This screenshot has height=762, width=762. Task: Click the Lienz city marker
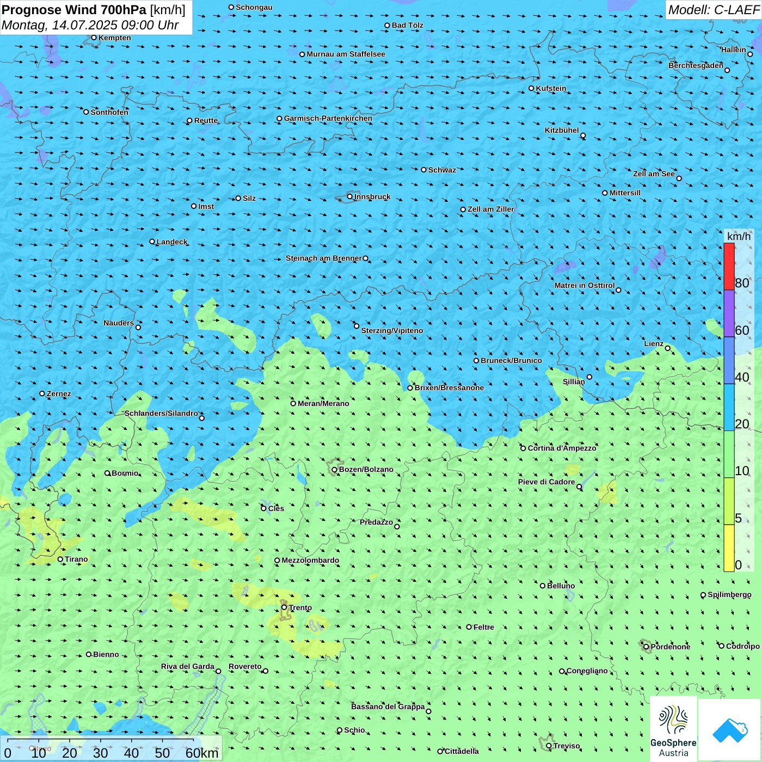[x=668, y=348]
